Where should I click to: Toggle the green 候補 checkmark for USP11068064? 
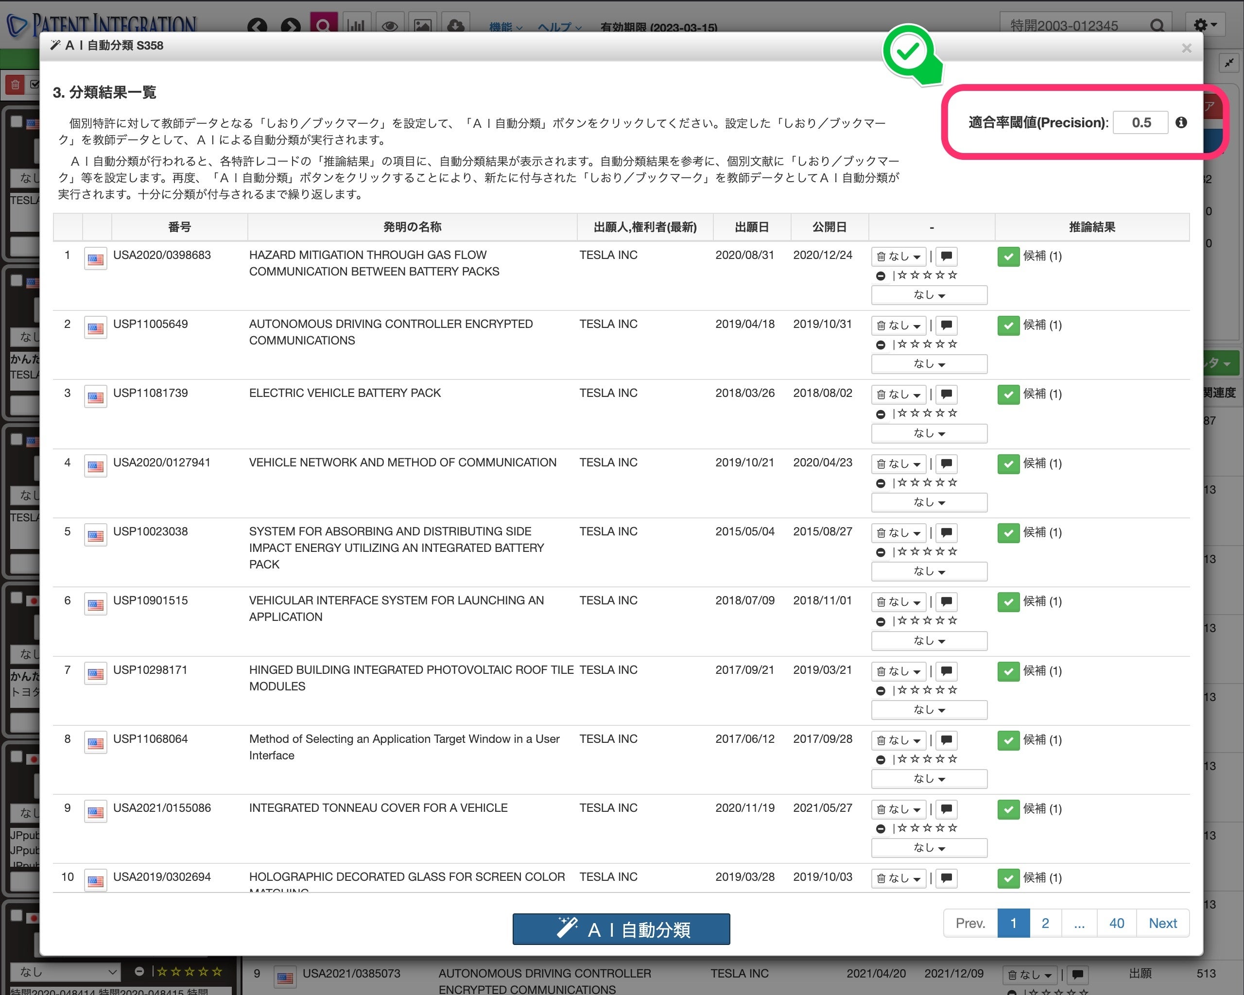pos(1008,740)
